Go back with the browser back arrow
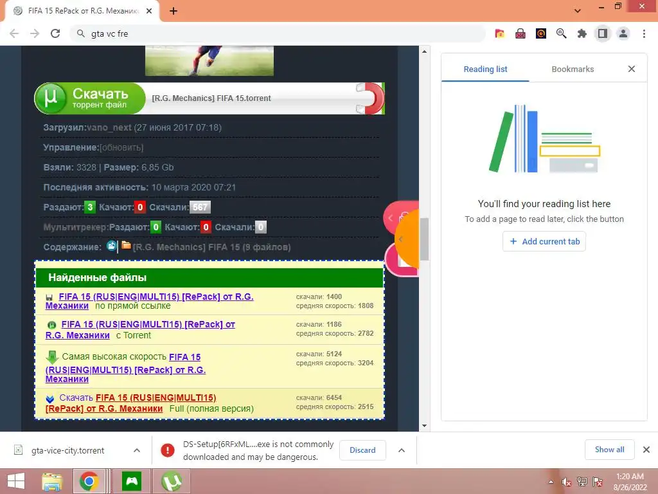 (x=14, y=33)
